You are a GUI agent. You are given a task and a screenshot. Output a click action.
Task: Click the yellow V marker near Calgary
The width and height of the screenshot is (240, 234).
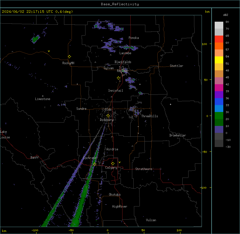tap(119, 162)
